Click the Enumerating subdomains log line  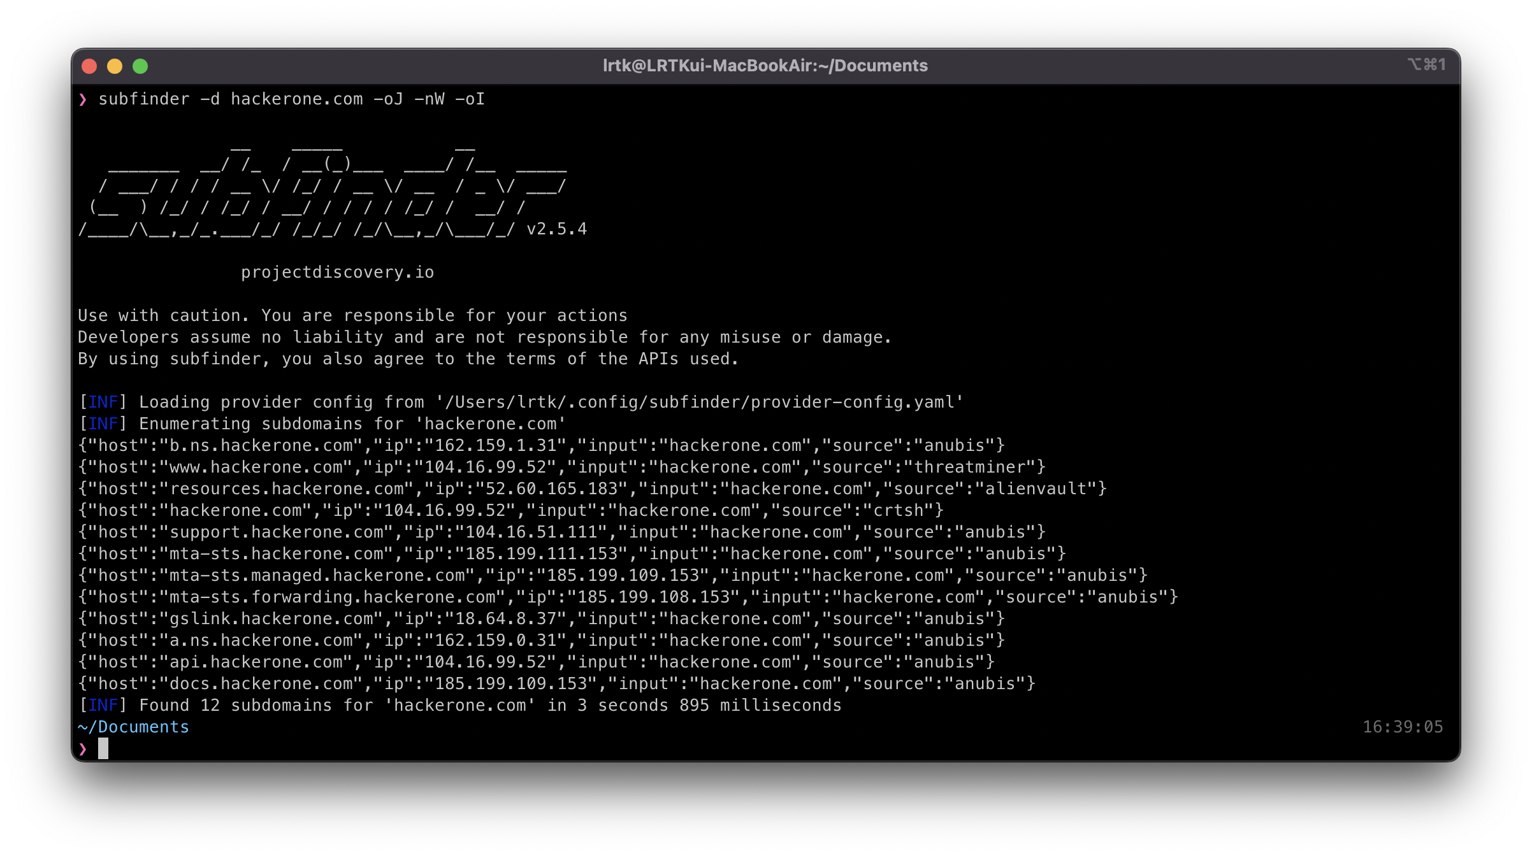(x=322, y=424)
